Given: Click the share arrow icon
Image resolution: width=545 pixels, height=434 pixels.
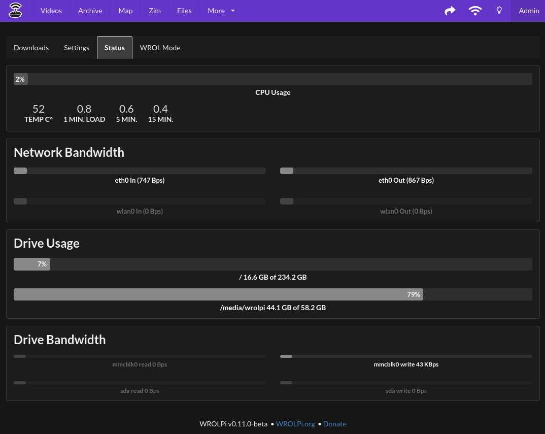Looking at the screenshot, I should (450, 11).
